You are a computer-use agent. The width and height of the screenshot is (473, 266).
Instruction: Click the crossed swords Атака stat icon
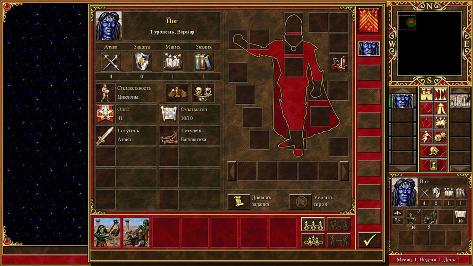click(111, 61)
